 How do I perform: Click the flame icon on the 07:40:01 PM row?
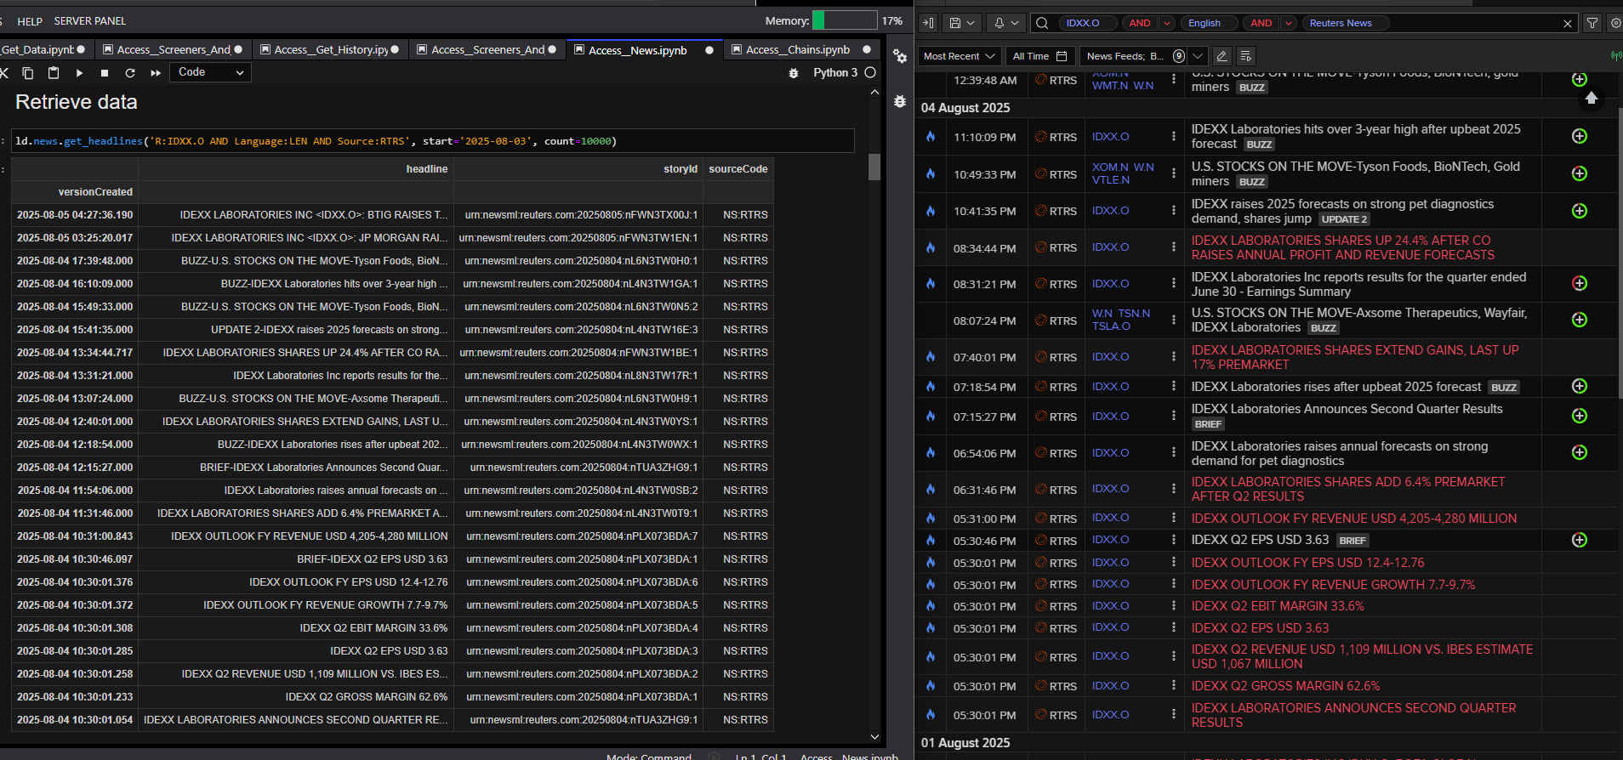click(x=931, y=357)
